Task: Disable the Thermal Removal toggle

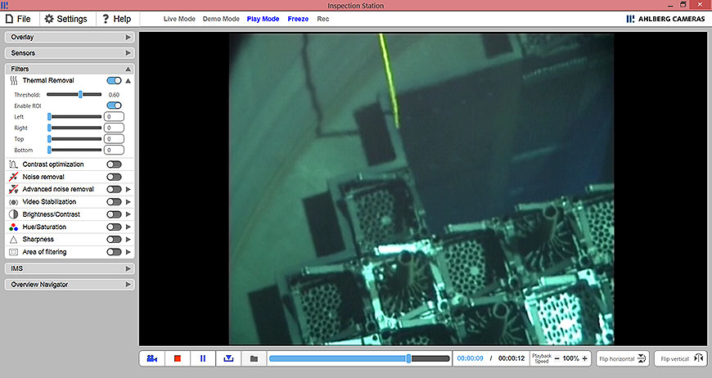Action: point(114,81)
